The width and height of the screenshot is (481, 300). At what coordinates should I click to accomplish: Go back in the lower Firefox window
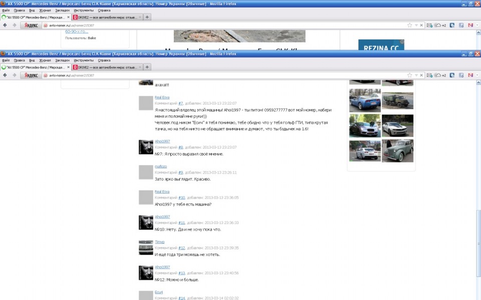pyautogui.click(x=5, y=75)
